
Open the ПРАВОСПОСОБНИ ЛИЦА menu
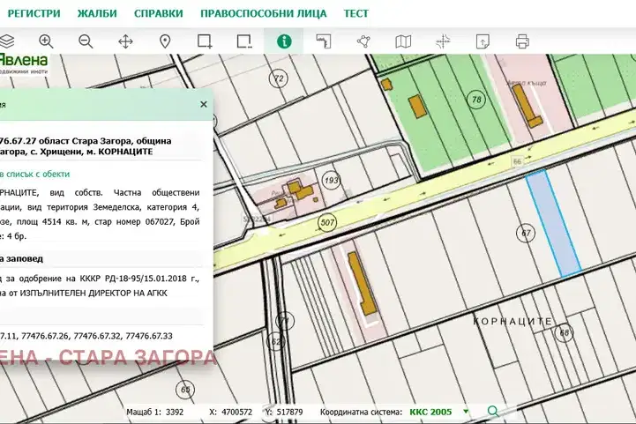264,13
